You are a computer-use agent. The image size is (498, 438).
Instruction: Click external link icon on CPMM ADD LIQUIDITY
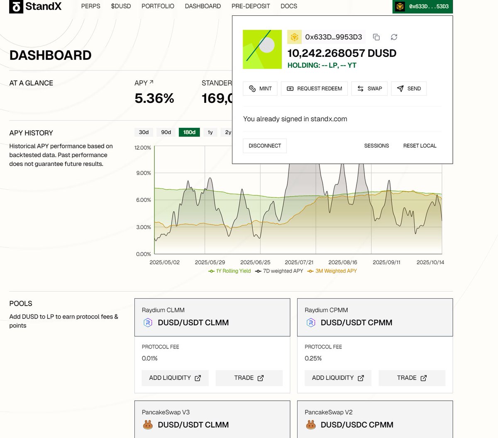(361, 378)
